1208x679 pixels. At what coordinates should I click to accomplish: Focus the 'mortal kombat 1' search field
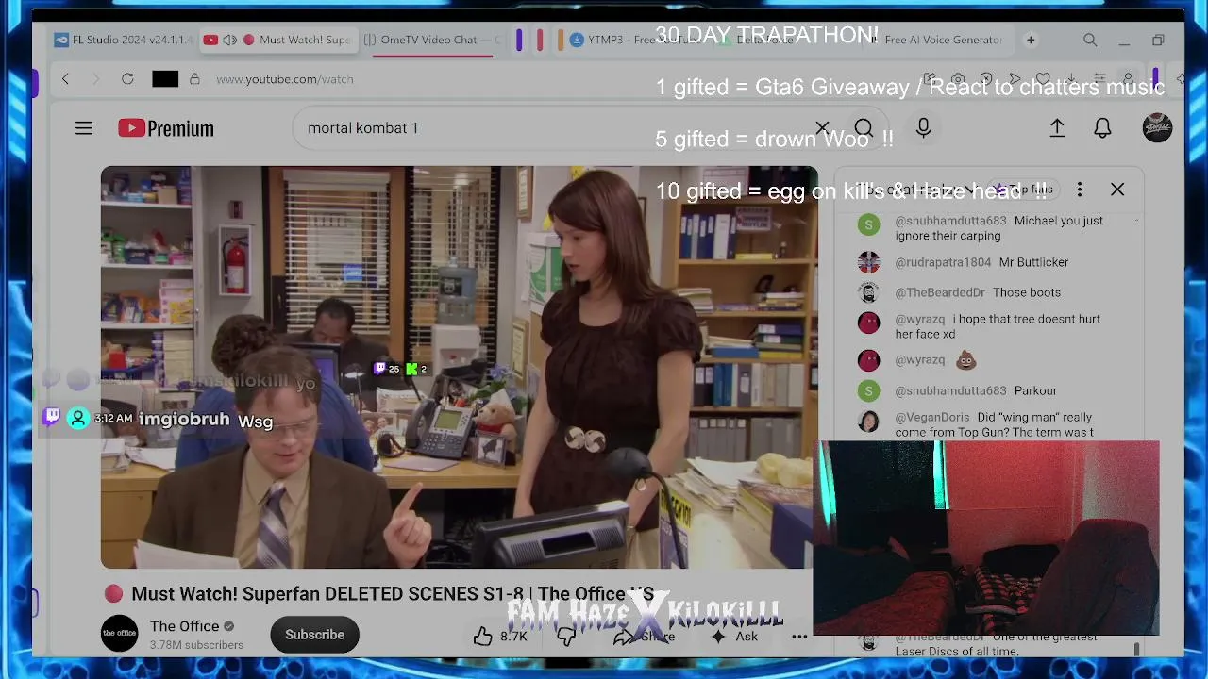pos(557,128)
